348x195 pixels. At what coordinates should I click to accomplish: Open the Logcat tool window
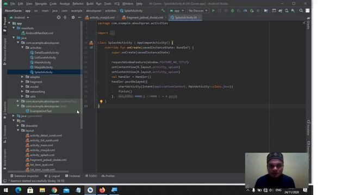[52, 176]
